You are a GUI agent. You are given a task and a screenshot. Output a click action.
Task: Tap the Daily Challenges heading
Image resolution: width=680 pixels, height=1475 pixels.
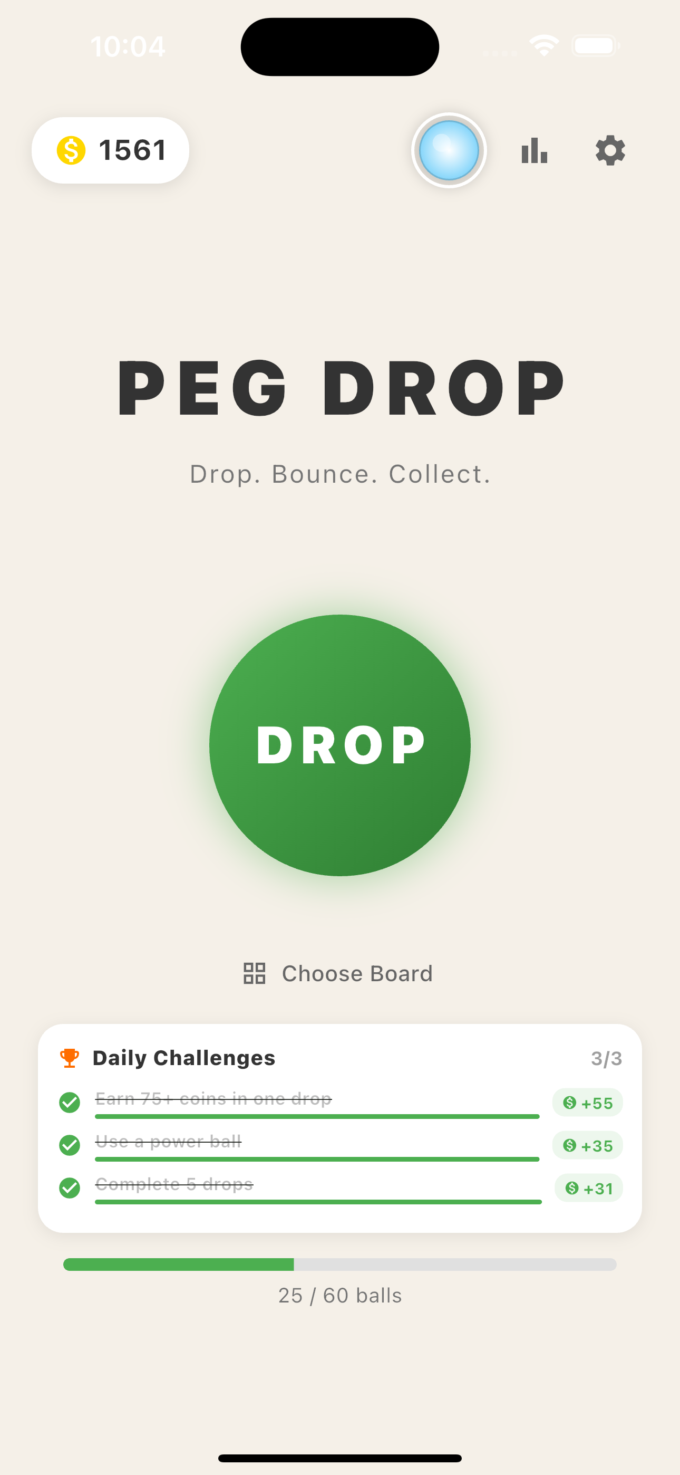[184, 1058]
